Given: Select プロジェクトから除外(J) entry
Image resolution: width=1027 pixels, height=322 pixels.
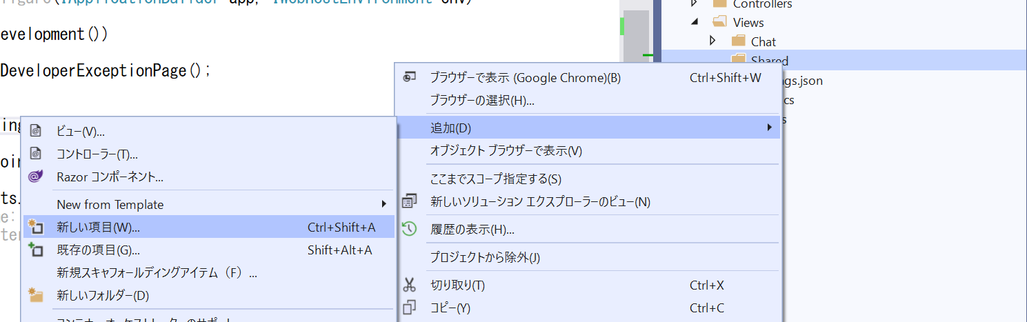Looking at the screenshot, I should (x=588, y=257).
